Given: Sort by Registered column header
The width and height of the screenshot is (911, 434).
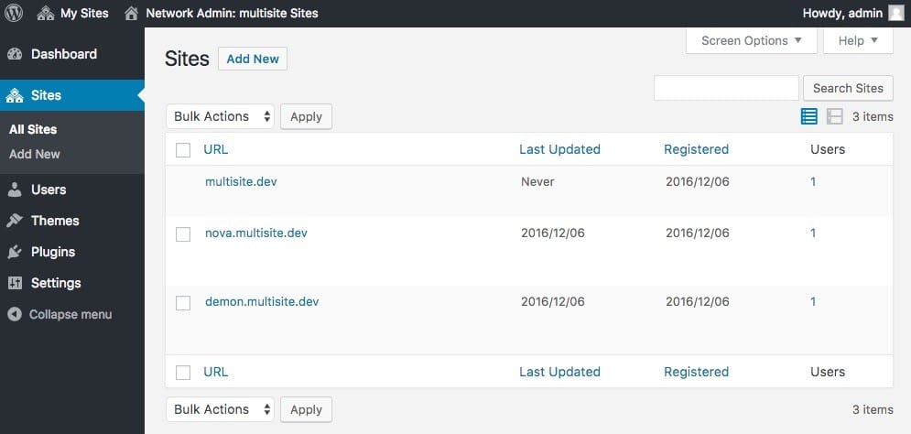Looking at the screenshot, I should (x=696, y=149).
